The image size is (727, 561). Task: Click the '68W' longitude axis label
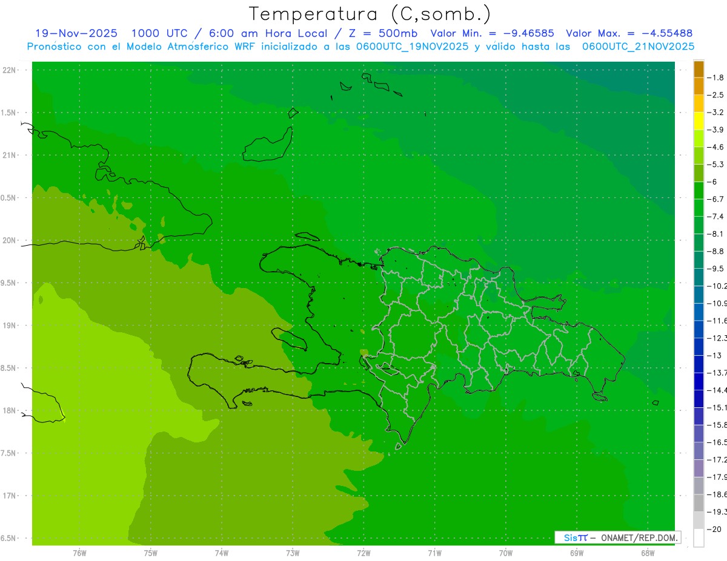(x=648, y=553)
